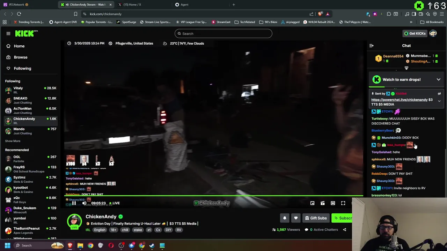Open Mando channel in sidebar

pyautogui.click(x=31, y=131)
